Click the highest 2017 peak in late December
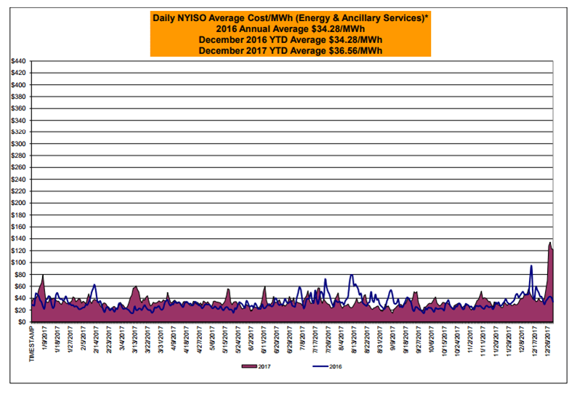Screen dimensions: 577x394 (550, 244)
